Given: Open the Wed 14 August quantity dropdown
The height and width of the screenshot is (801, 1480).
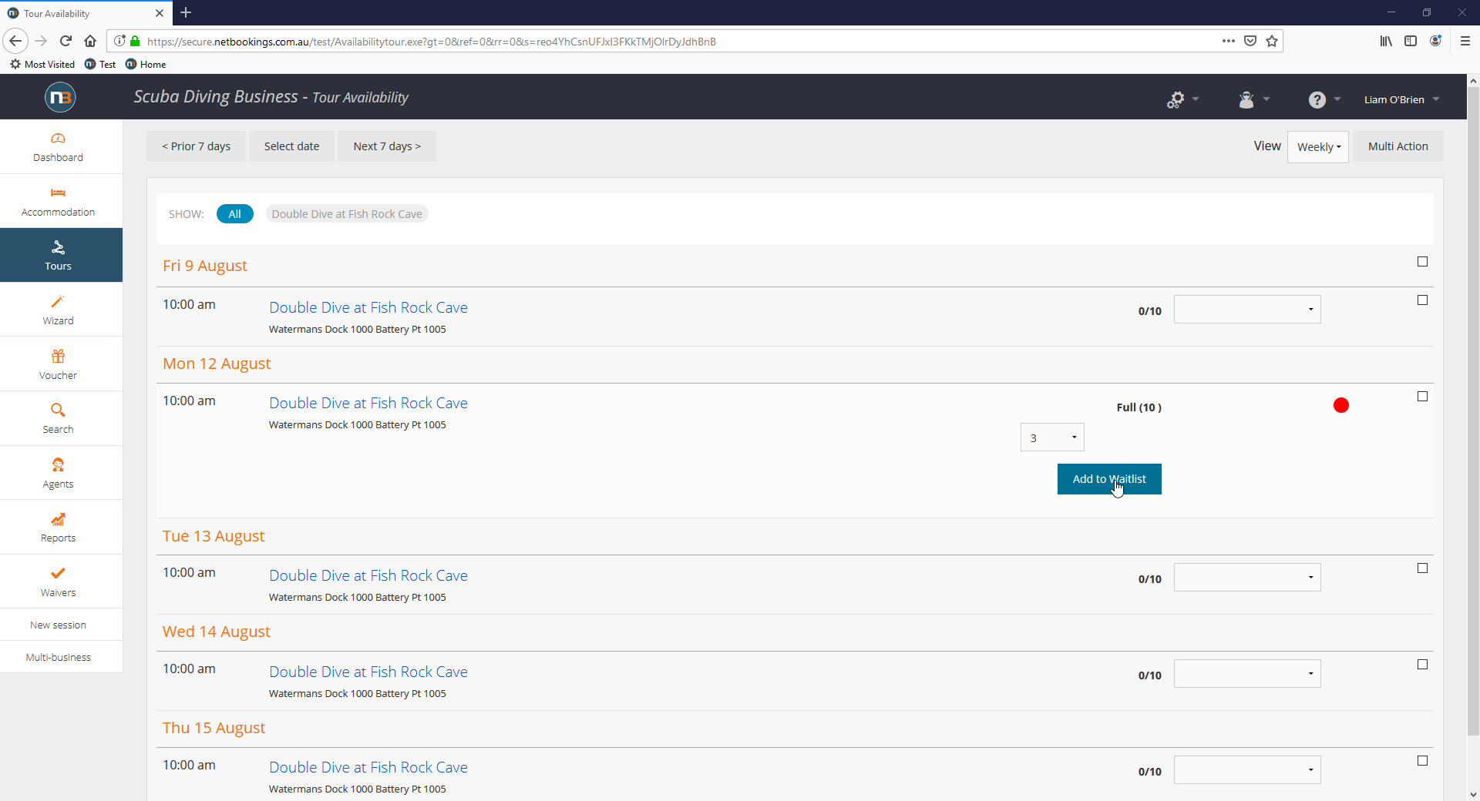Looking at the screenshot, I should point(1247,674).
